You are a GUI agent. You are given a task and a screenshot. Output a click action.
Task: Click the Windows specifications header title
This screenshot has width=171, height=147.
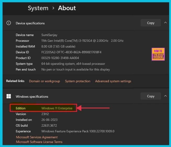pos(32,97)
